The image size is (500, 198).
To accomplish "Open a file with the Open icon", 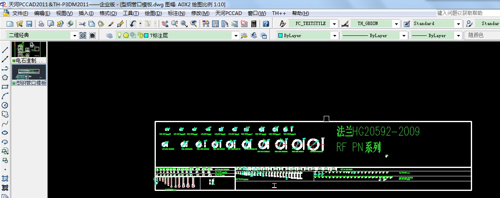I will pos(20,24).
